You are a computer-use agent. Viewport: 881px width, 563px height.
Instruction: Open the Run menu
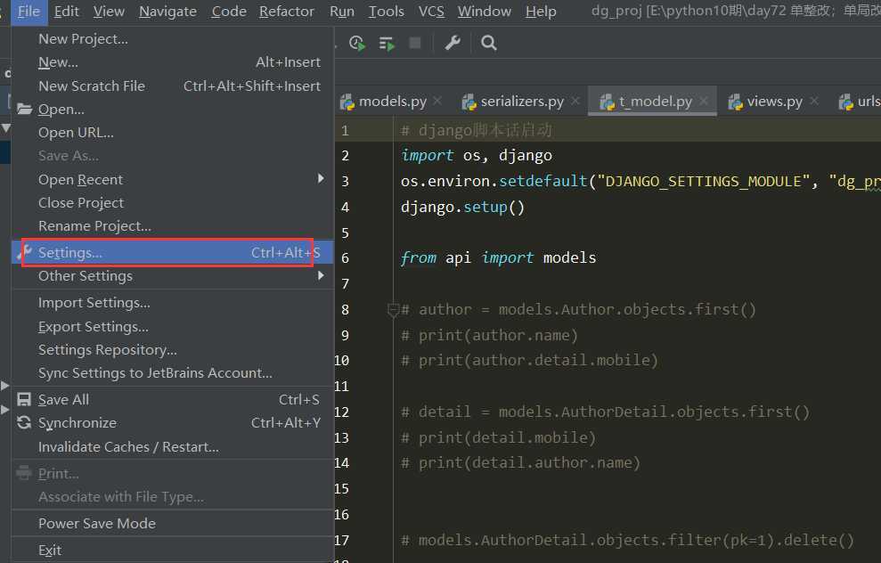tap(341, 12)
